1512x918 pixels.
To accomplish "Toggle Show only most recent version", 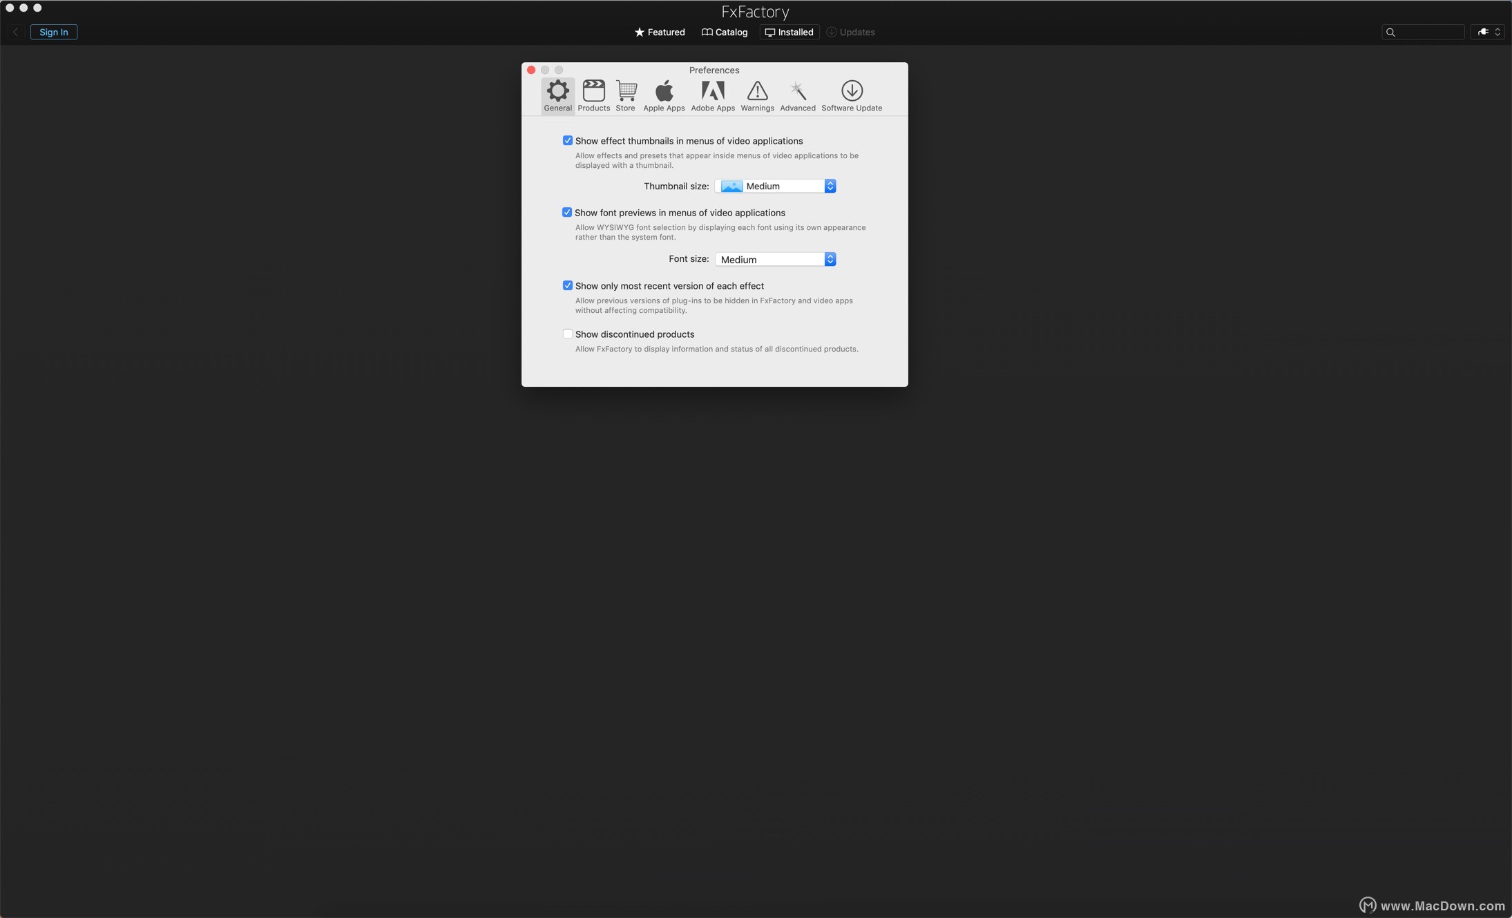I will (567, 286).
